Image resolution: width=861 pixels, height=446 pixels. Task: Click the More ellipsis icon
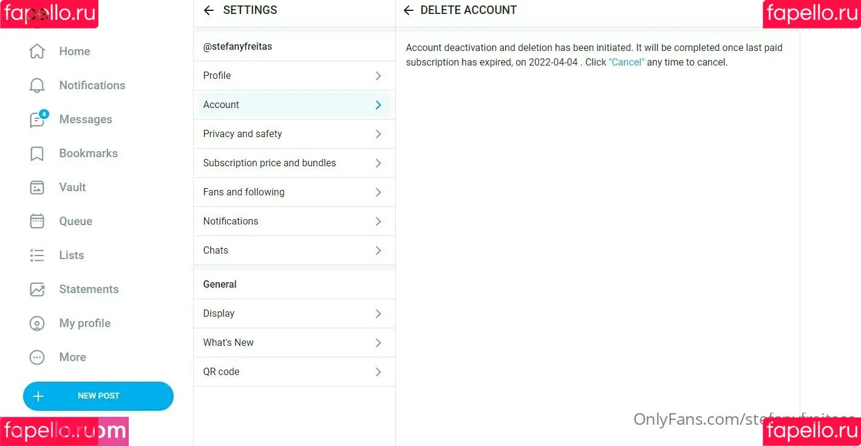37,357
